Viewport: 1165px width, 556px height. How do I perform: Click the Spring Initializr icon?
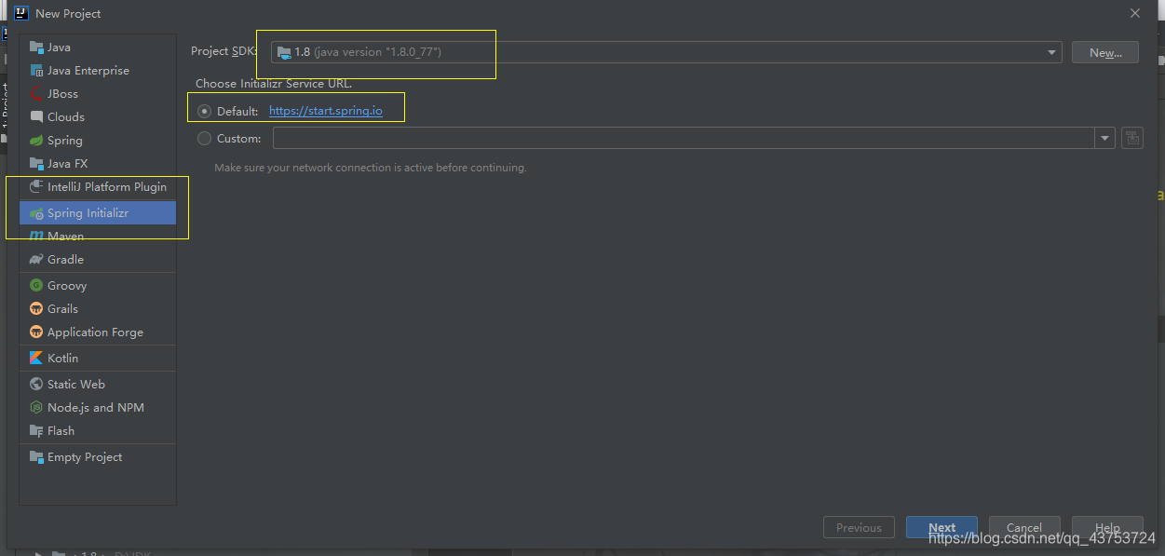click(36, 213)
